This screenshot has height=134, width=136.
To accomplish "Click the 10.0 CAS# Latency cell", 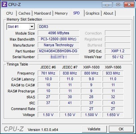I will [x=48, y=79].
